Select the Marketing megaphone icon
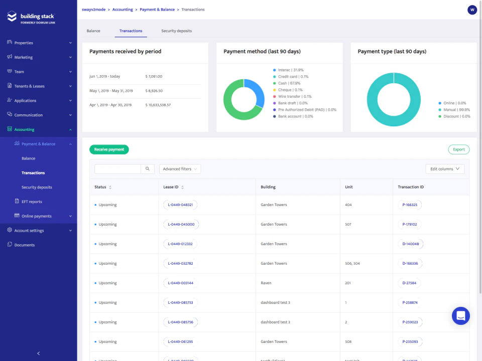 pos(9,57)
